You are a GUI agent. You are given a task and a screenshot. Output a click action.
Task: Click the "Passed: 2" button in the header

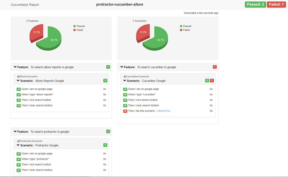tap(255, 5)
